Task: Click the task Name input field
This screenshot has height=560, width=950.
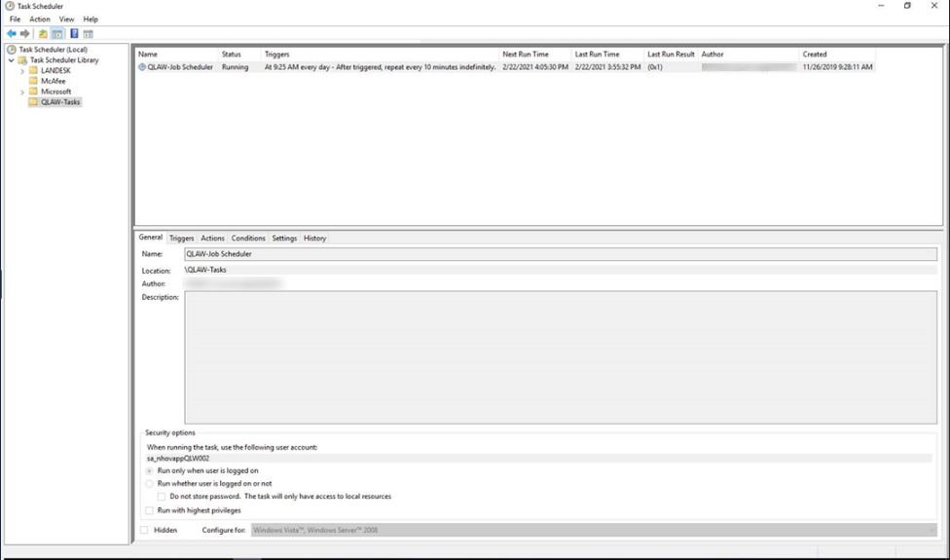Action: [561, 254]
